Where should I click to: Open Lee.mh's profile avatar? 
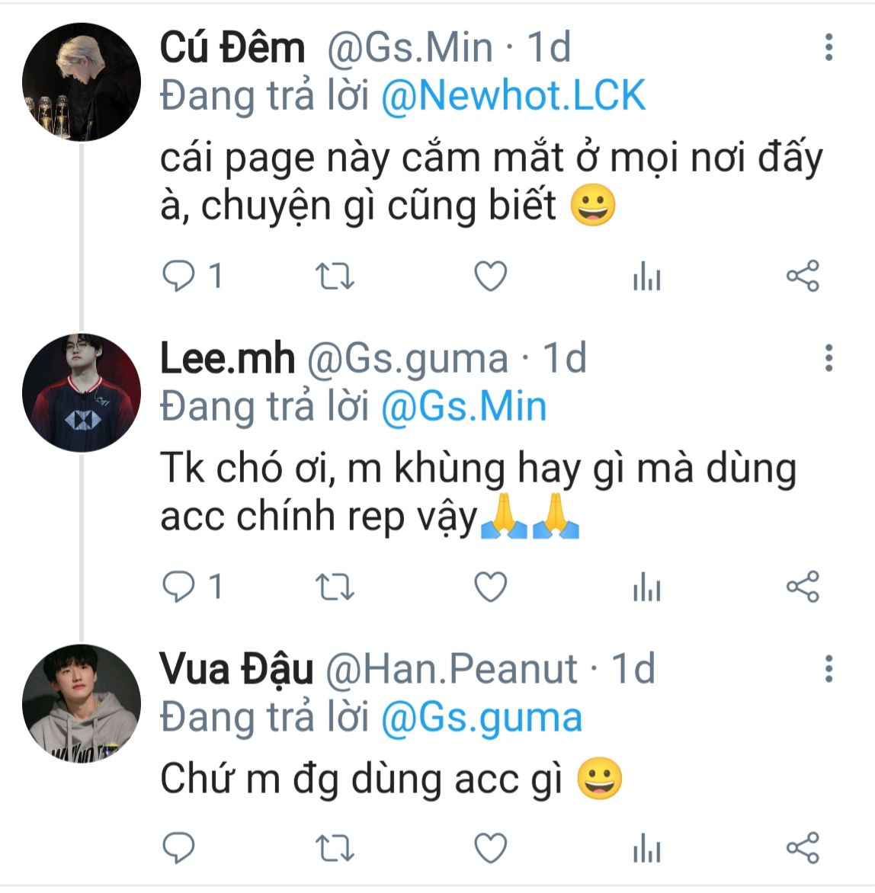(82, 393)
